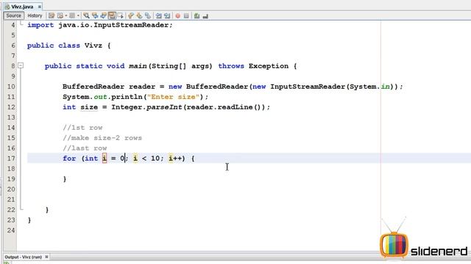Click Exception on line 8

[269, 66]
